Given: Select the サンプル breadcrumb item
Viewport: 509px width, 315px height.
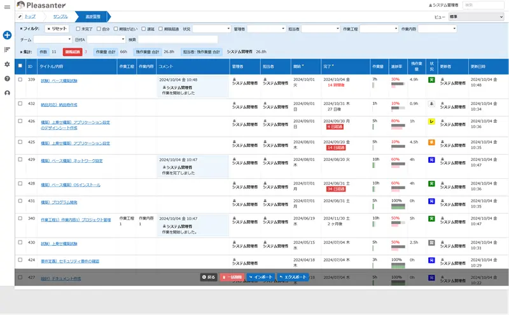Looking at the screenshot, I should point(60,16).
